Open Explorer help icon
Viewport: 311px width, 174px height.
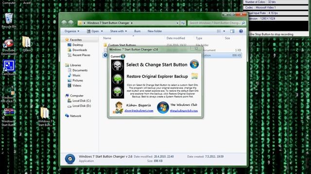(x=241, y=31)
